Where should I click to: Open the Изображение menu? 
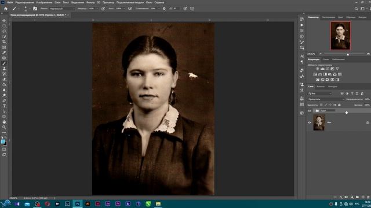click(44, 2)
